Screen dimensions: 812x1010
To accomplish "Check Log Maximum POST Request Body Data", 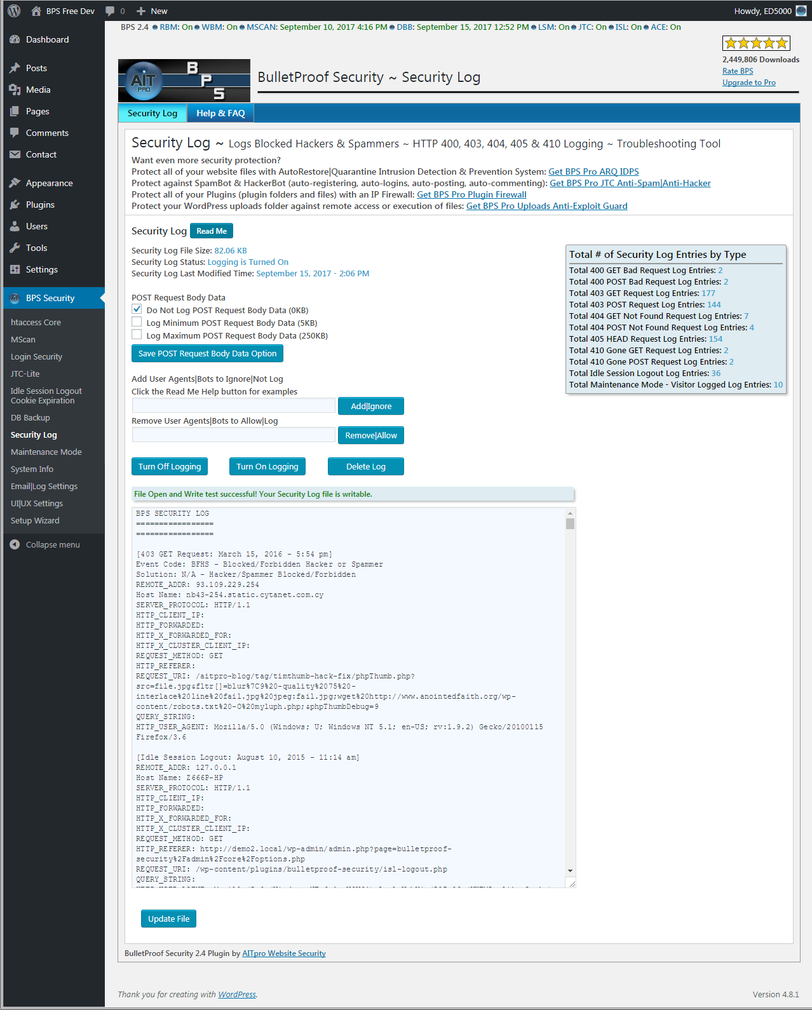I will pyautogui.click(x=137, y=335).
